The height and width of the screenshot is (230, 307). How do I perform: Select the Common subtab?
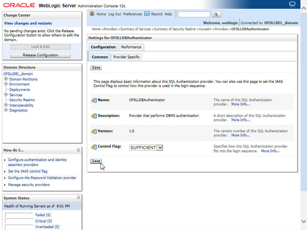[100, 57]
